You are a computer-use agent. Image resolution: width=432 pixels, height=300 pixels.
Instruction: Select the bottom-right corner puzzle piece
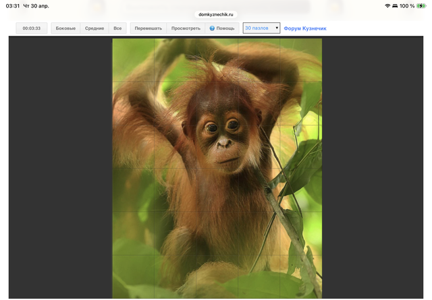point(301,276)
